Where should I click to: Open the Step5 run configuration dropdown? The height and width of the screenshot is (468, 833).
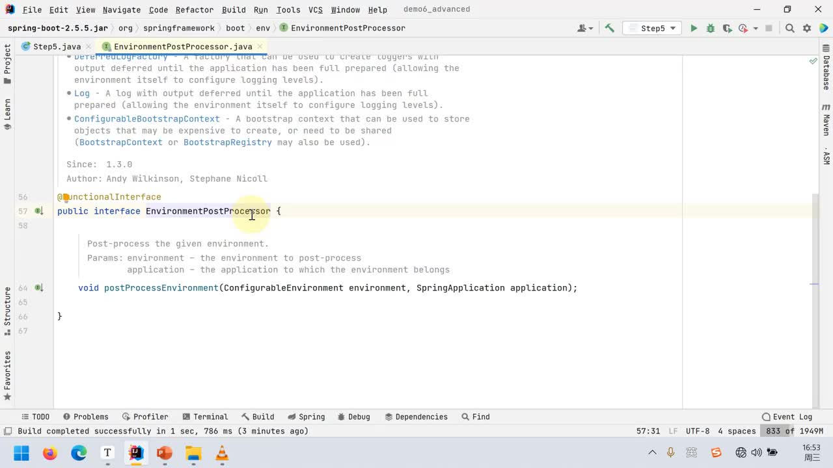coord(651,28)
